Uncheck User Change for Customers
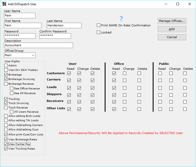This screenshot has width=196, height=167. (79, 73)
